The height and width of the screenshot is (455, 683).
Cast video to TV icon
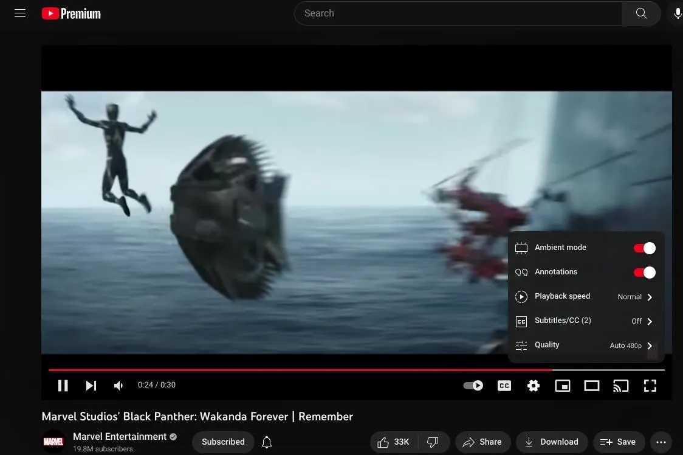pos(620,386)
